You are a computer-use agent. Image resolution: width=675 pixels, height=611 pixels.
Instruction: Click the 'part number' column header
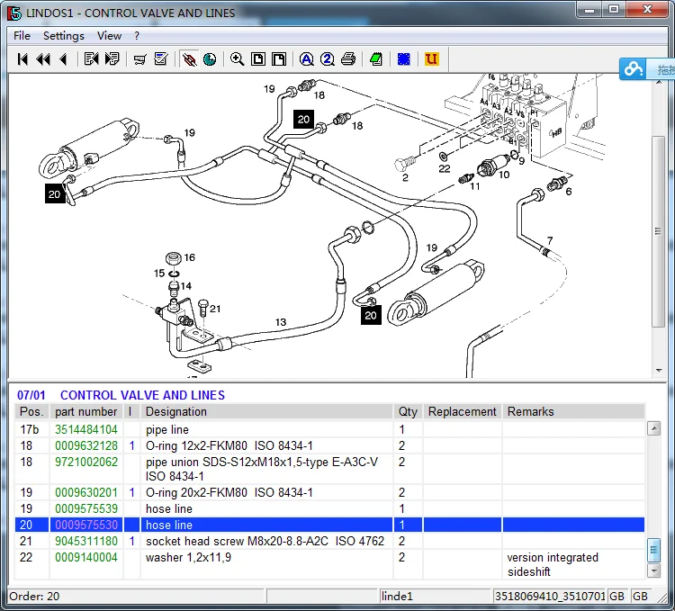[86, 411]
